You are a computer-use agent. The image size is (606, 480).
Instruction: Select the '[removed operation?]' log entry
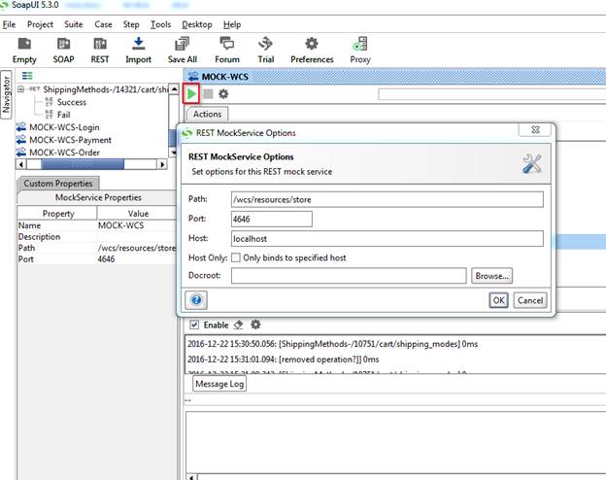pyautogui.click(x=283, y=360)
